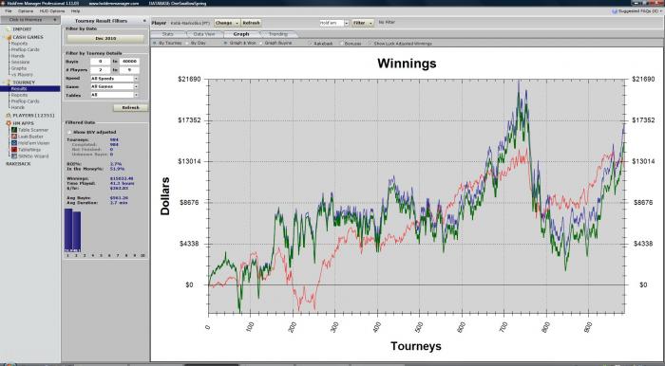Switch to the Data View tab
The width and height of the screenshot is (665, 366).
point(204,34)
